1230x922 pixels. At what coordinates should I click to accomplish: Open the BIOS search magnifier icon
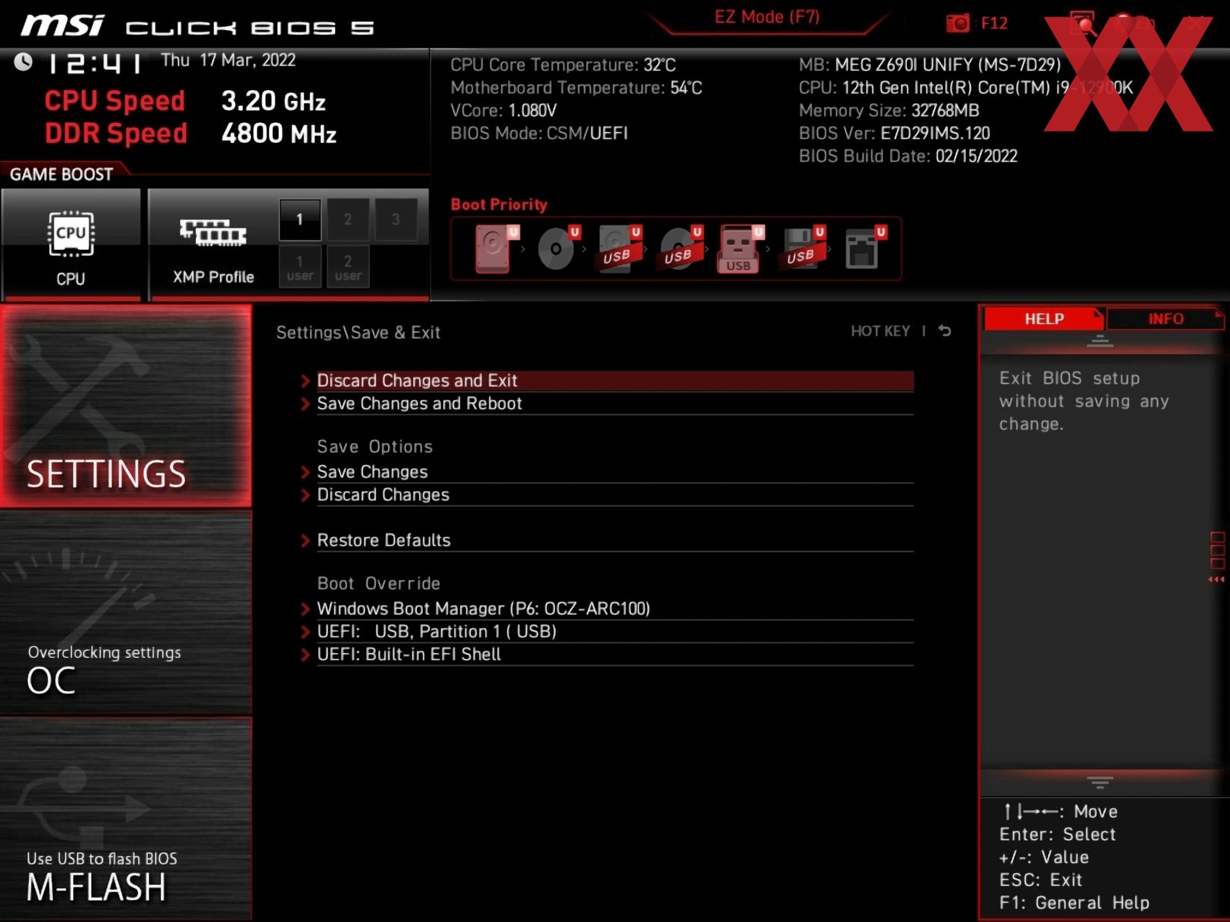pyautogui.click(x=1083, y=24)
